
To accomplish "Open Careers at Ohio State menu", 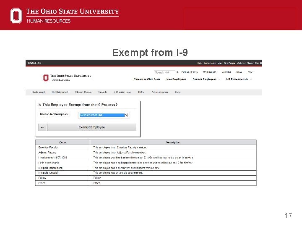I will [147, 79].
